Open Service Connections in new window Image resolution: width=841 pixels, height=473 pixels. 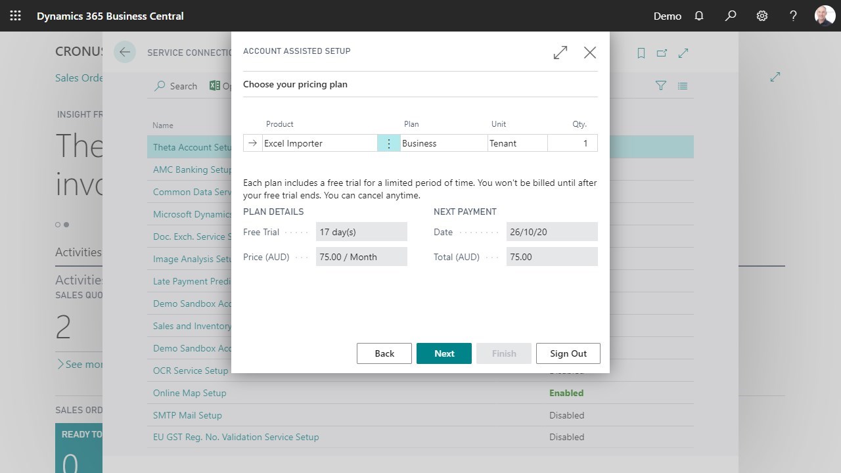point(662,53)
